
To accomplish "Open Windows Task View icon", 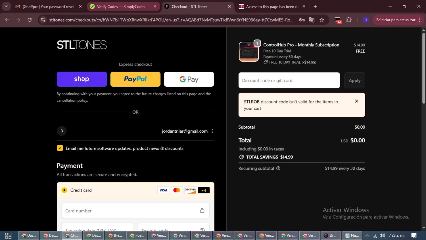I will click(8, 235).
